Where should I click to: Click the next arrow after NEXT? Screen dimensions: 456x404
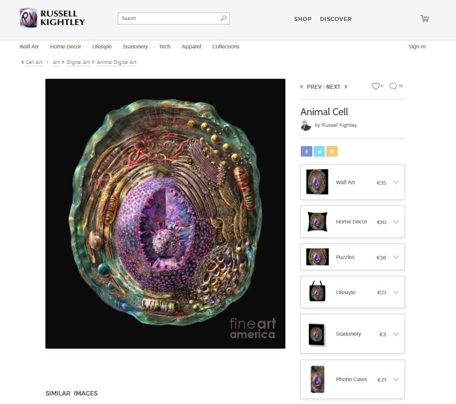pyautogui.click(x=346, y=87)
